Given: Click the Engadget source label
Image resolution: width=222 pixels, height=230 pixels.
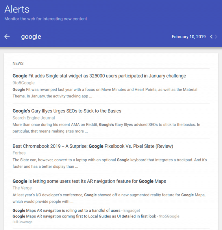Looking at the screenshot, I should click(x=132, y=211).
